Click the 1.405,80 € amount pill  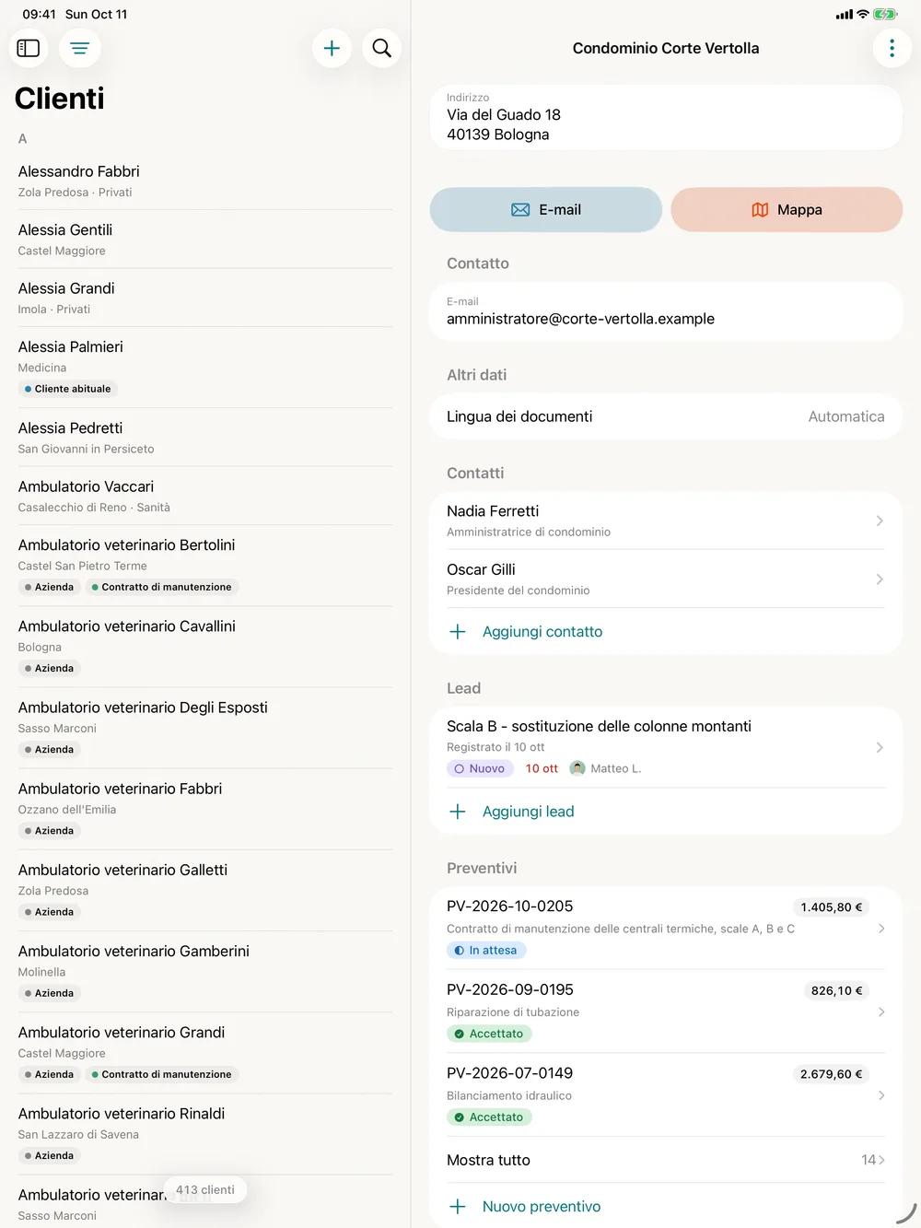[x=832, y=907]
